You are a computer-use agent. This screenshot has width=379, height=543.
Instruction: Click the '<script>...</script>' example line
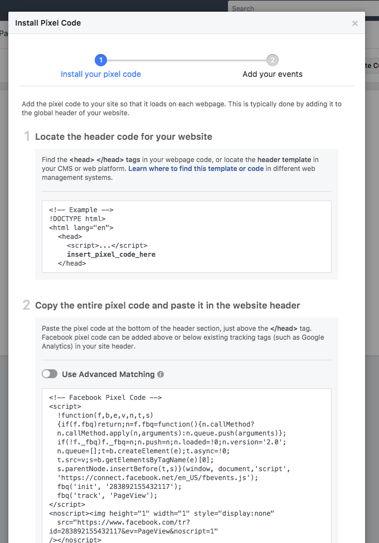point(107,246)
